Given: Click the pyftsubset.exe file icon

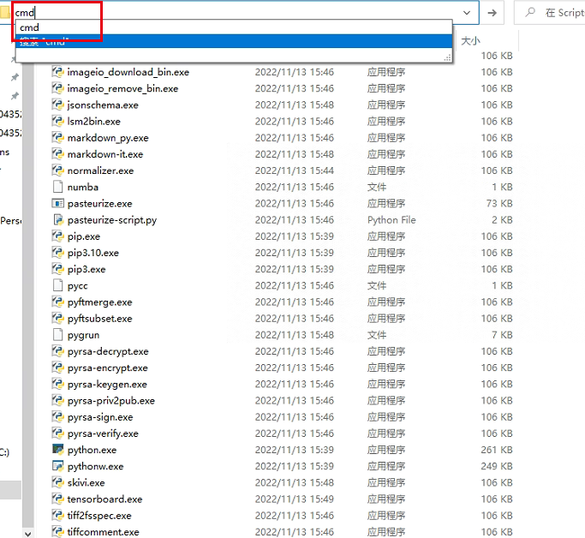Looking at the screenshot, I should click(x=58, y=318).
